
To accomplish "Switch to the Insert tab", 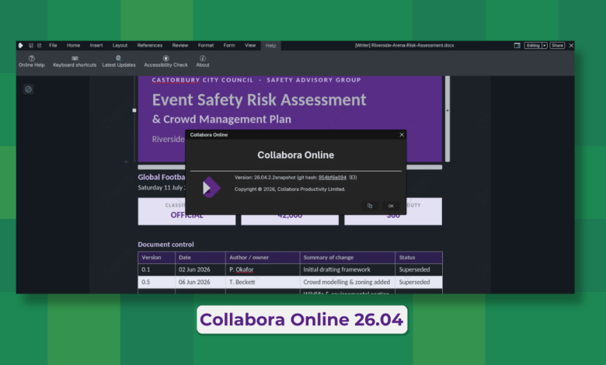I will (x=96, y=46).
